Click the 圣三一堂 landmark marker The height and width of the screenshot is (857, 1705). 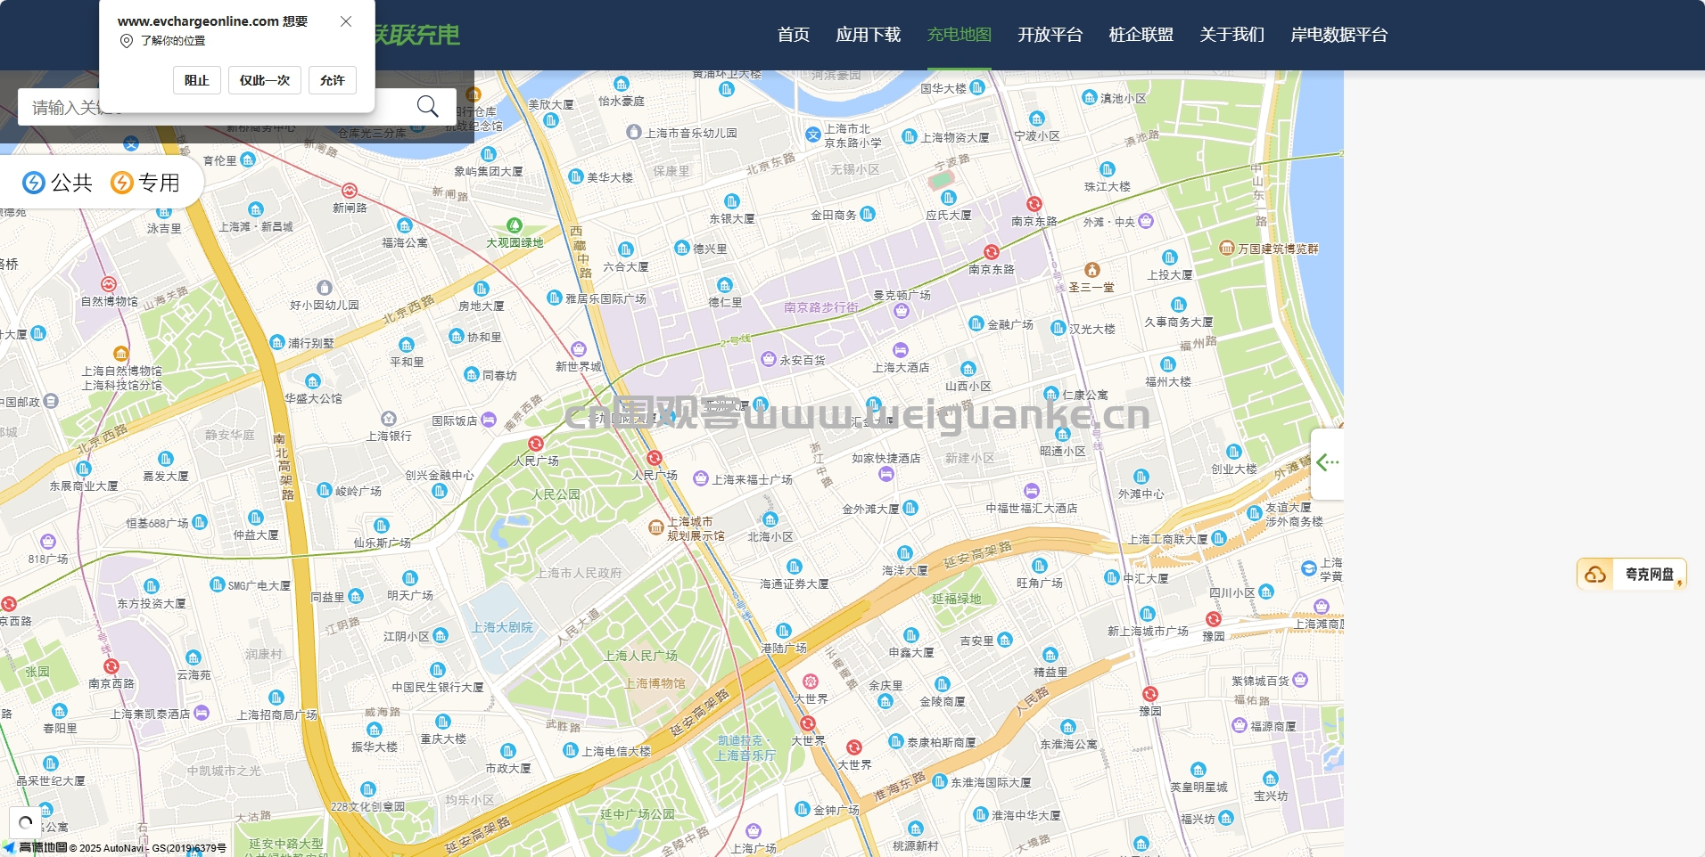click(x=1092, y=270)
